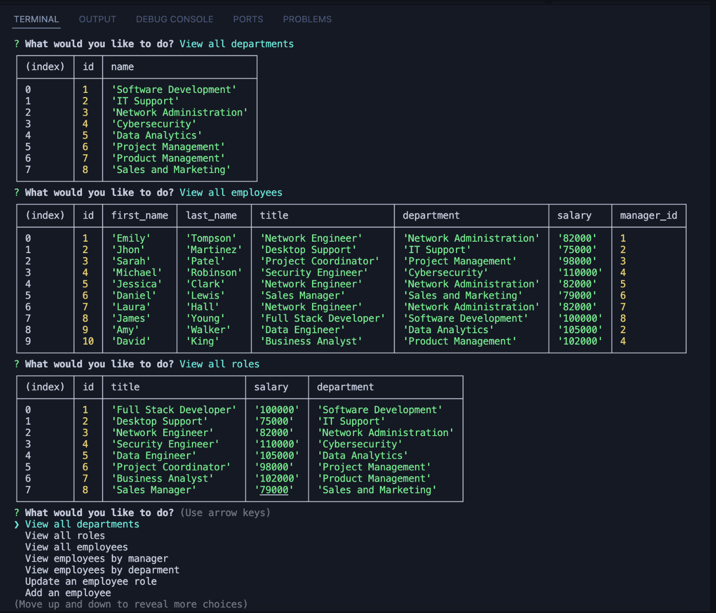Switch to the TERMINAL tab
Viewport: 716px width, 613px height.
click(x=36, y=19)
